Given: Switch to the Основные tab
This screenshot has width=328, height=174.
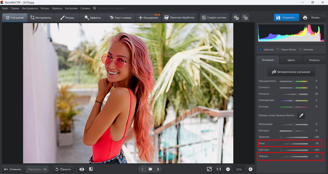Looking at the screenshot, I should click(x=268, y=60).
